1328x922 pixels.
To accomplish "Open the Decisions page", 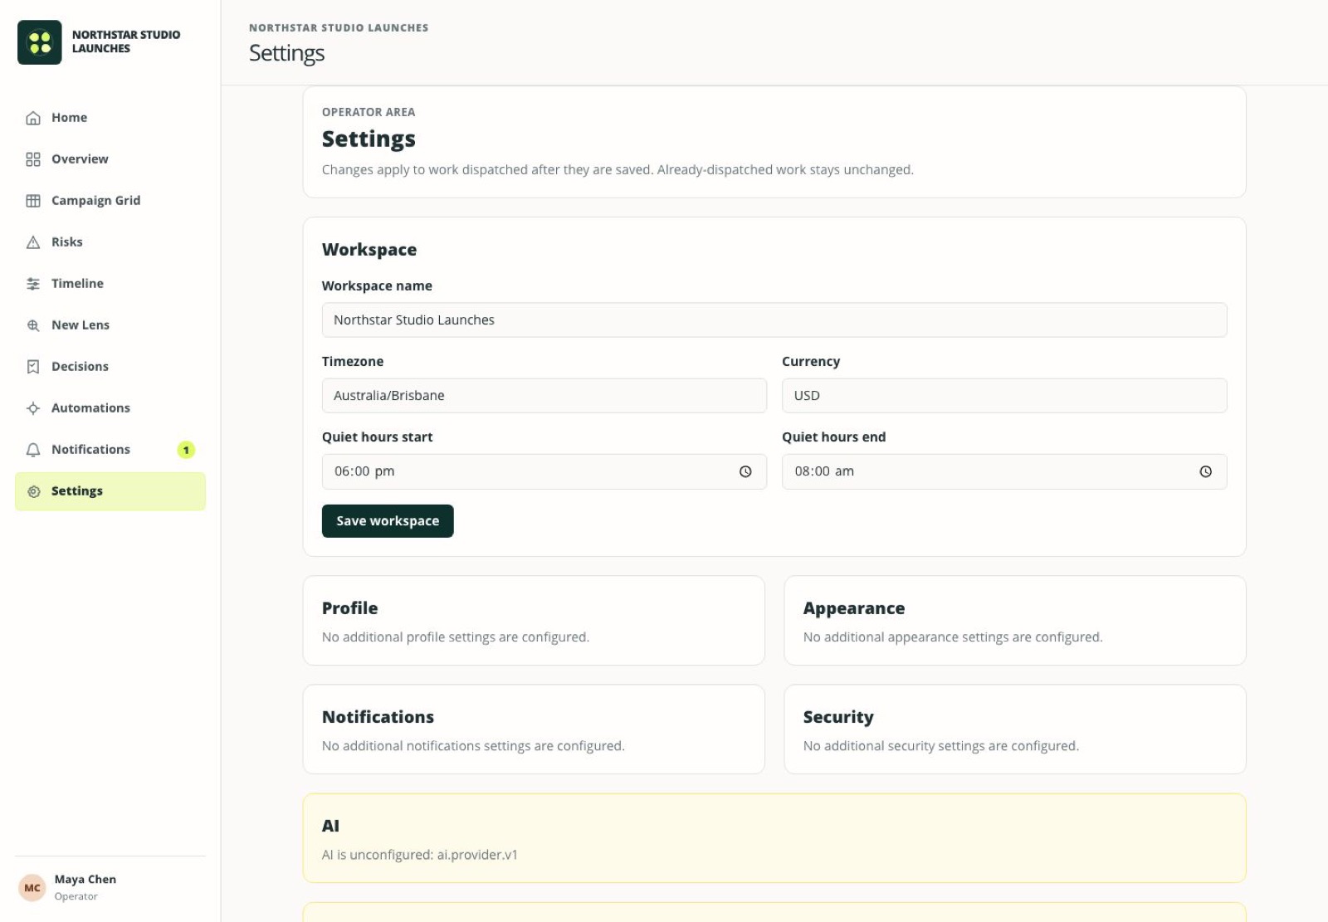I will 110,367.
